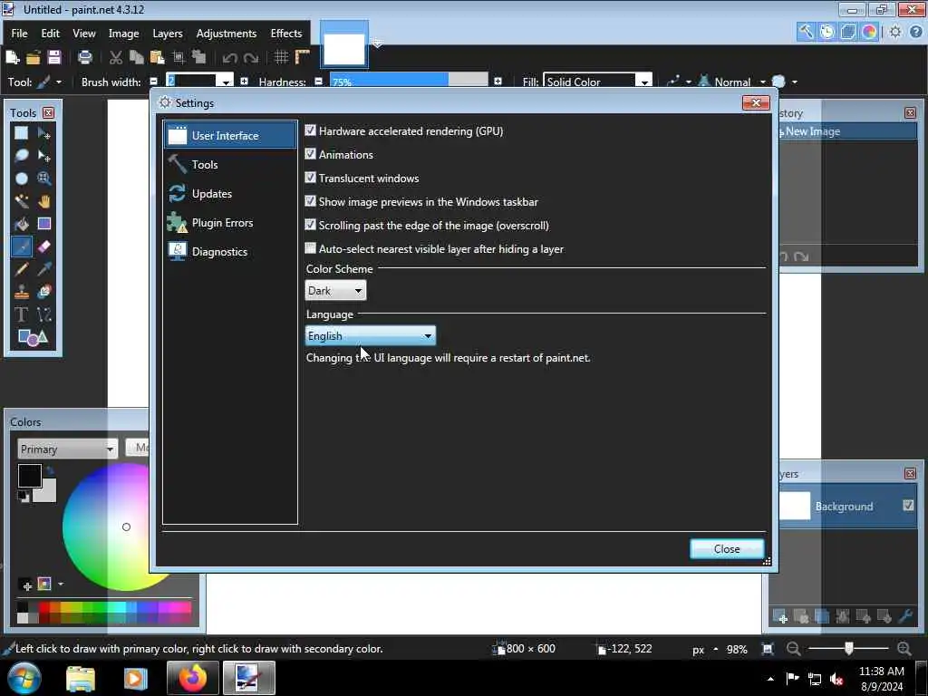
Task: Select the Clone Stamp tool
Action: pyautogui.click(x=22, y=292)
